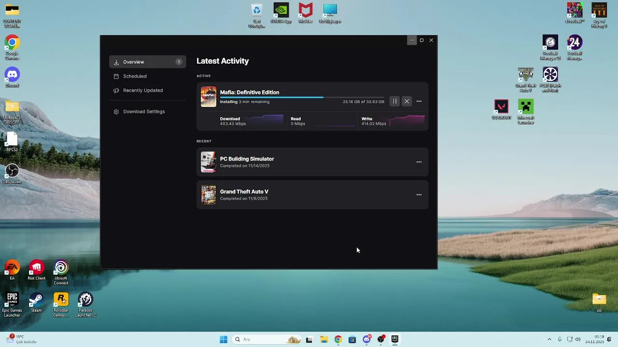This screenshot has height=347, width=618.
Task: Select the Football Manager 26 desktop shortcut
Action: (550, 48)
